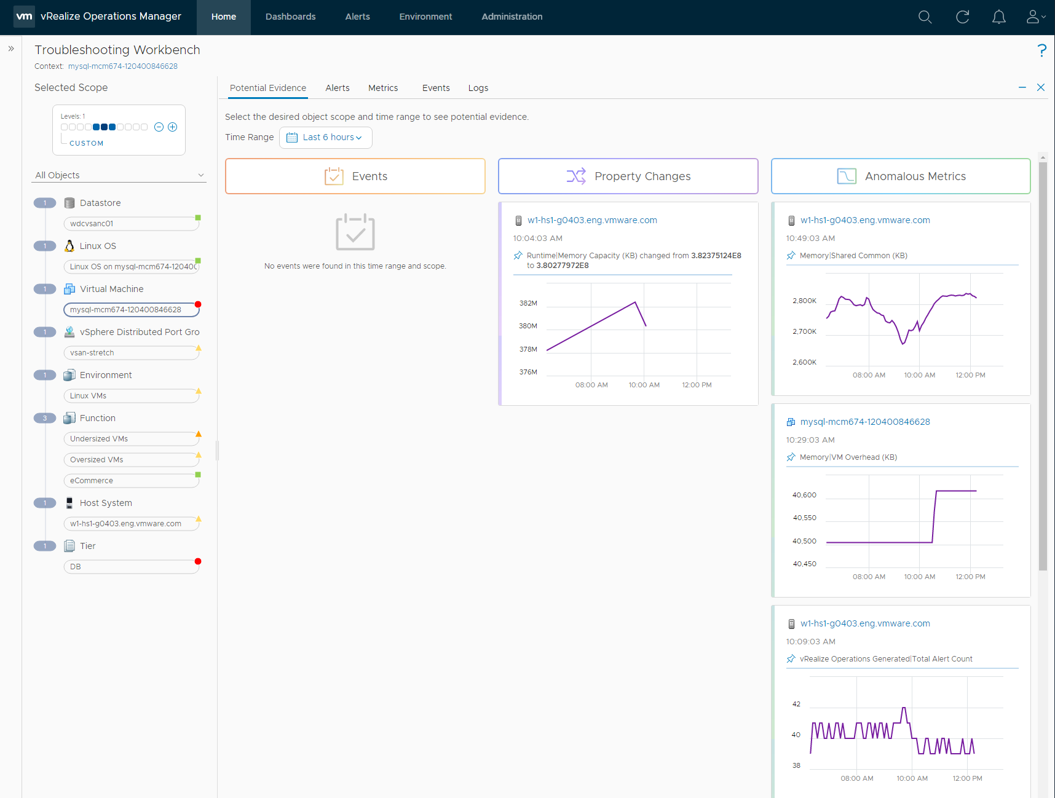Minimize the evidence panel dash icon
This screenshot has width=1055, height=798.
click(1022, 87)
